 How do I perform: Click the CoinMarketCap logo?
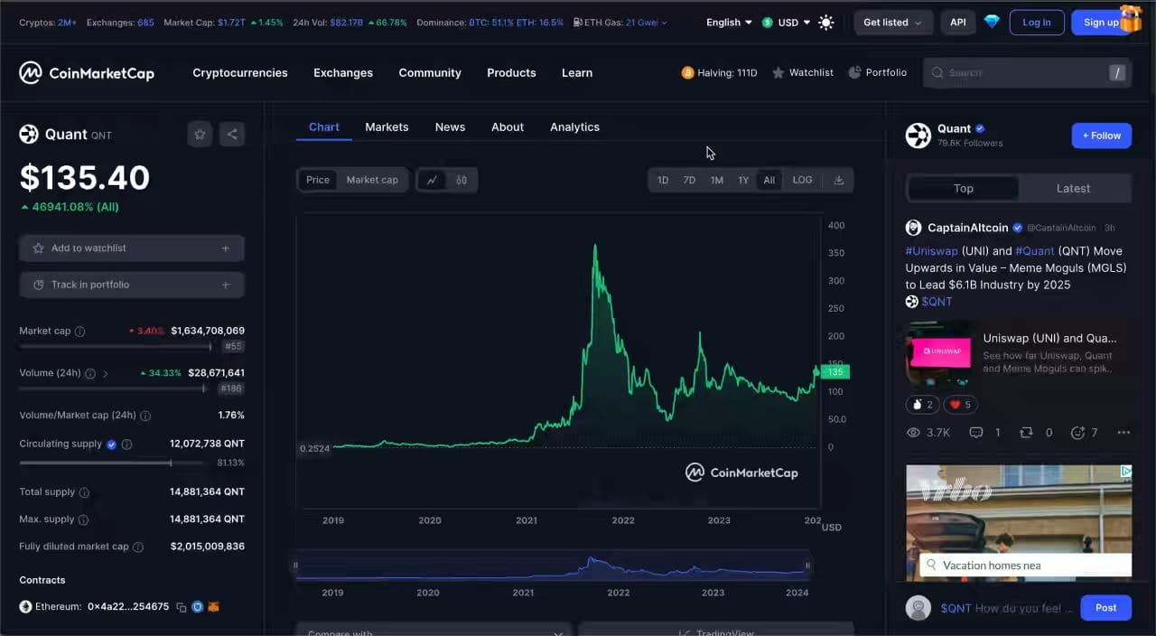[x=87, y=73]
